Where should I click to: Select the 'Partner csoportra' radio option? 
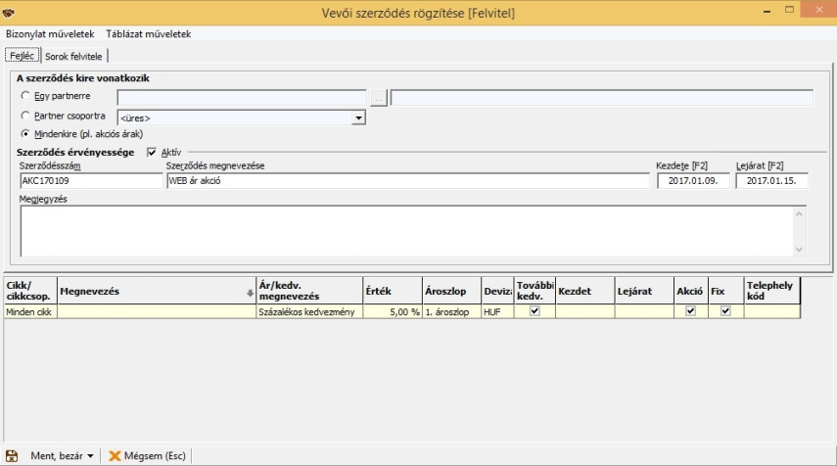25,116
